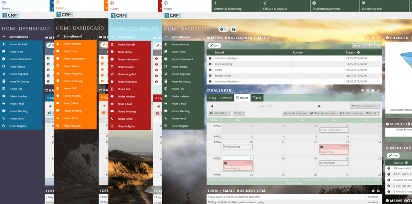The image size is (412, 204).
Task: Go to previous month in calendar
Action: [212, 106]
